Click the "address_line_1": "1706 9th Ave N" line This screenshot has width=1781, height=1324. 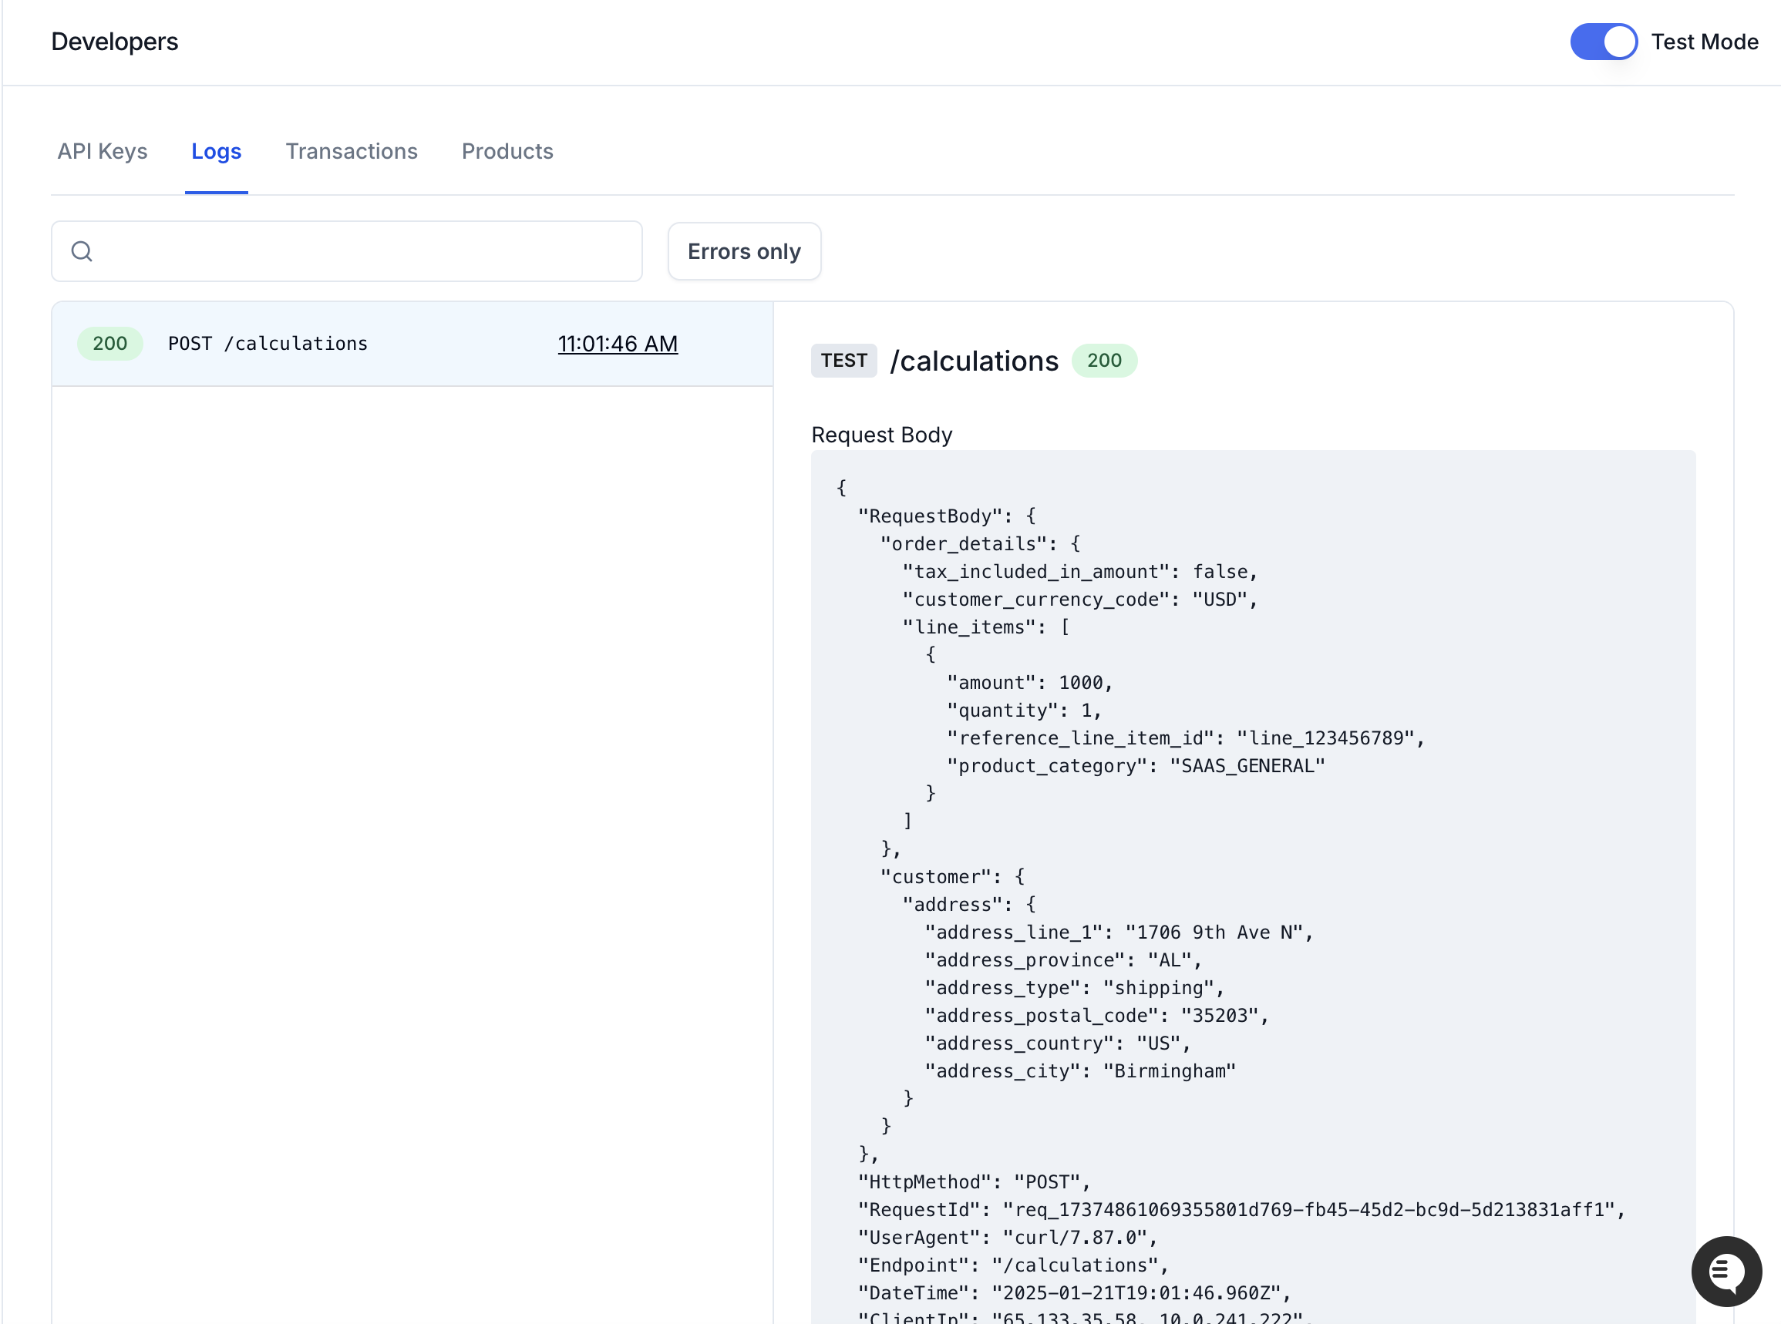pyautogui.click(x=1119, y=933)
